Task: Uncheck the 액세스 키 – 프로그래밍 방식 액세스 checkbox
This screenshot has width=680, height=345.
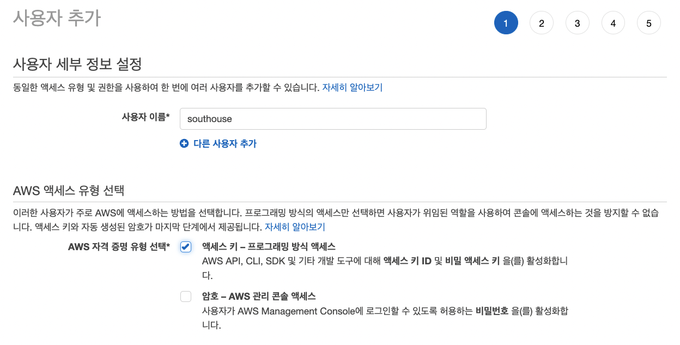Action: click(186, 247)
